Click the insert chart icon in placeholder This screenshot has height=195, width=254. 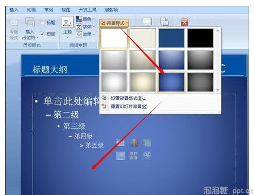click(x=134, y=143)
